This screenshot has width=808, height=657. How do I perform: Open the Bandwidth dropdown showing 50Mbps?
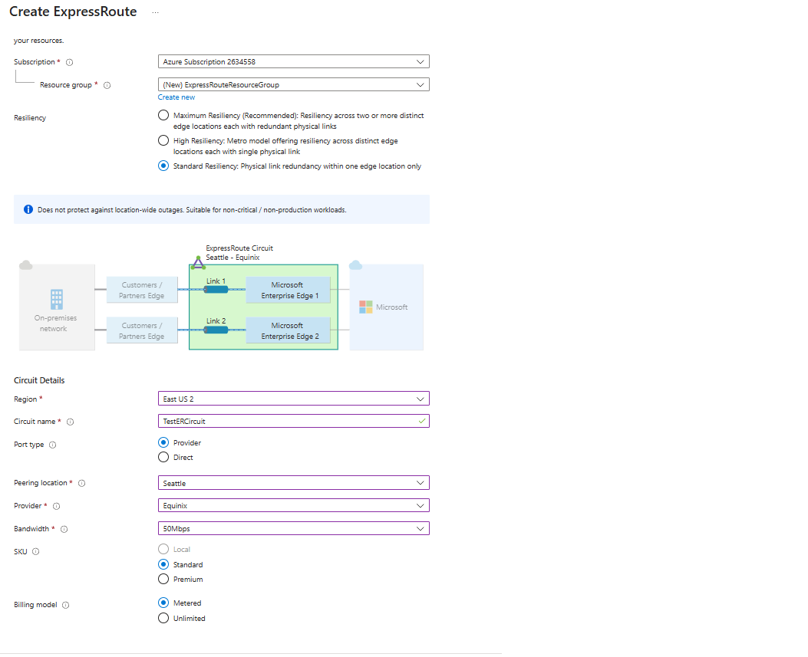pyautogui.click(x=293, y=529)
